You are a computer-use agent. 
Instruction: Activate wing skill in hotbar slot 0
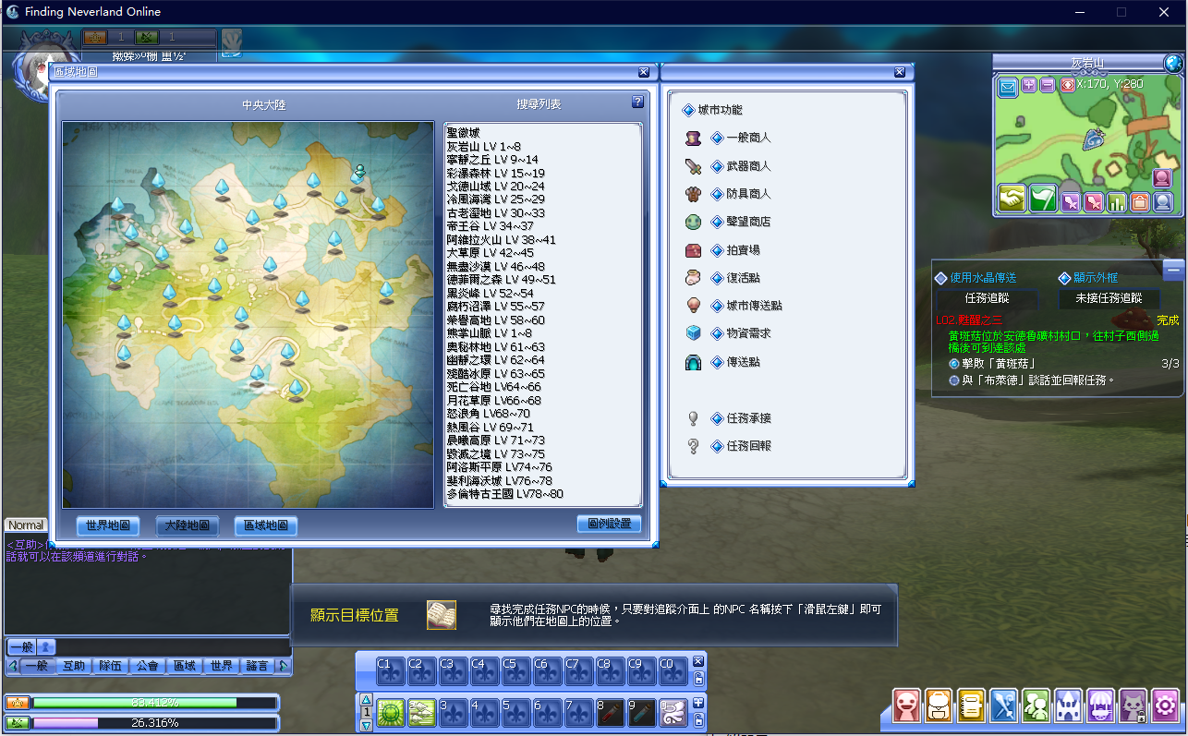coord(673,713)
